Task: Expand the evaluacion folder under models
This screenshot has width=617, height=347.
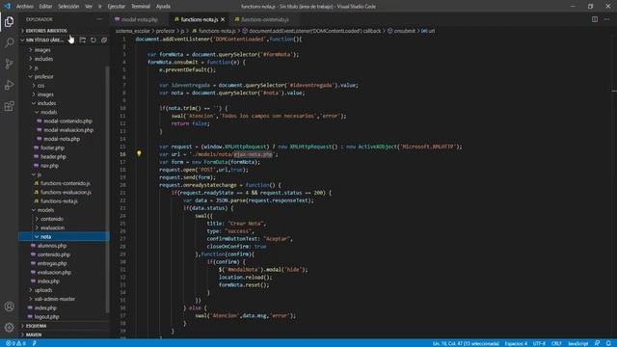Action: click(52, 227)
